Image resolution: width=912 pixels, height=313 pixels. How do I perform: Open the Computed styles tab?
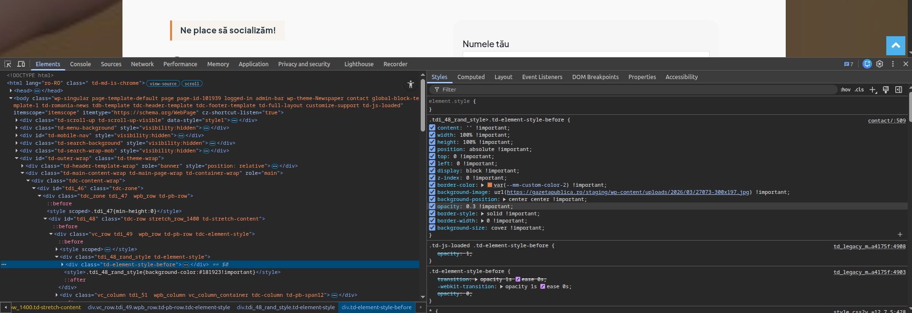471,77
